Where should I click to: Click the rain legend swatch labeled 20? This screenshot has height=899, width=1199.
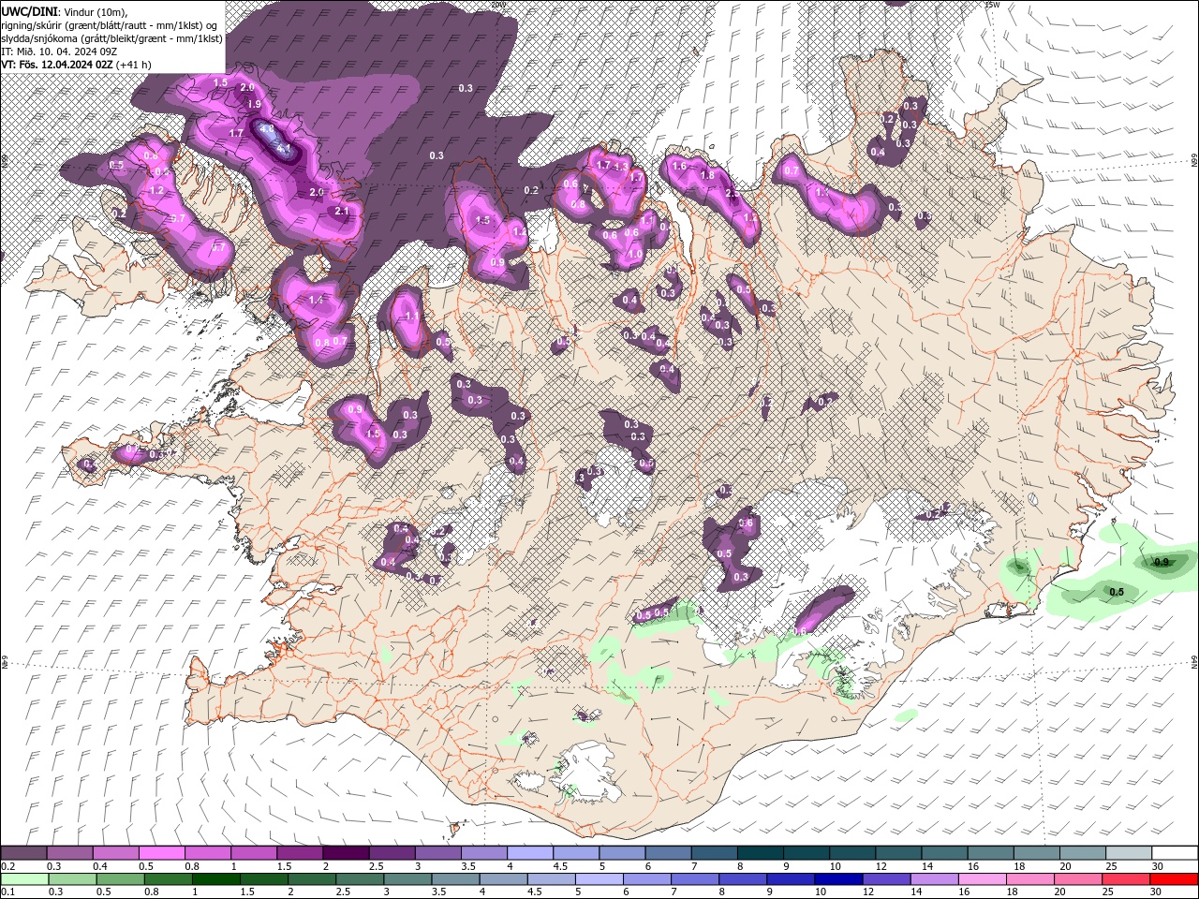pos(1080,879)
